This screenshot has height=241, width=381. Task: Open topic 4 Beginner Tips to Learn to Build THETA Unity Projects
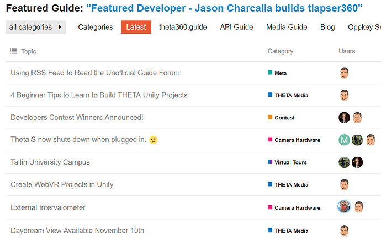(99, 95)
